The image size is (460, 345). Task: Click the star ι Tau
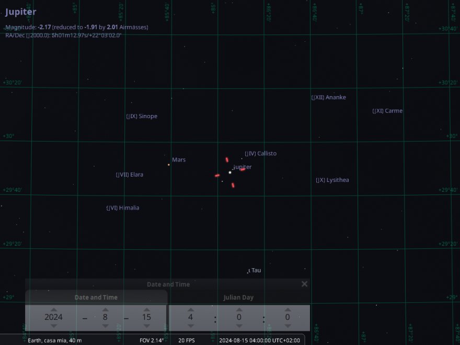(248, 272)
